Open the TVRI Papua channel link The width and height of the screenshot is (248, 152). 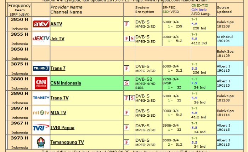[x=62, y=128]
